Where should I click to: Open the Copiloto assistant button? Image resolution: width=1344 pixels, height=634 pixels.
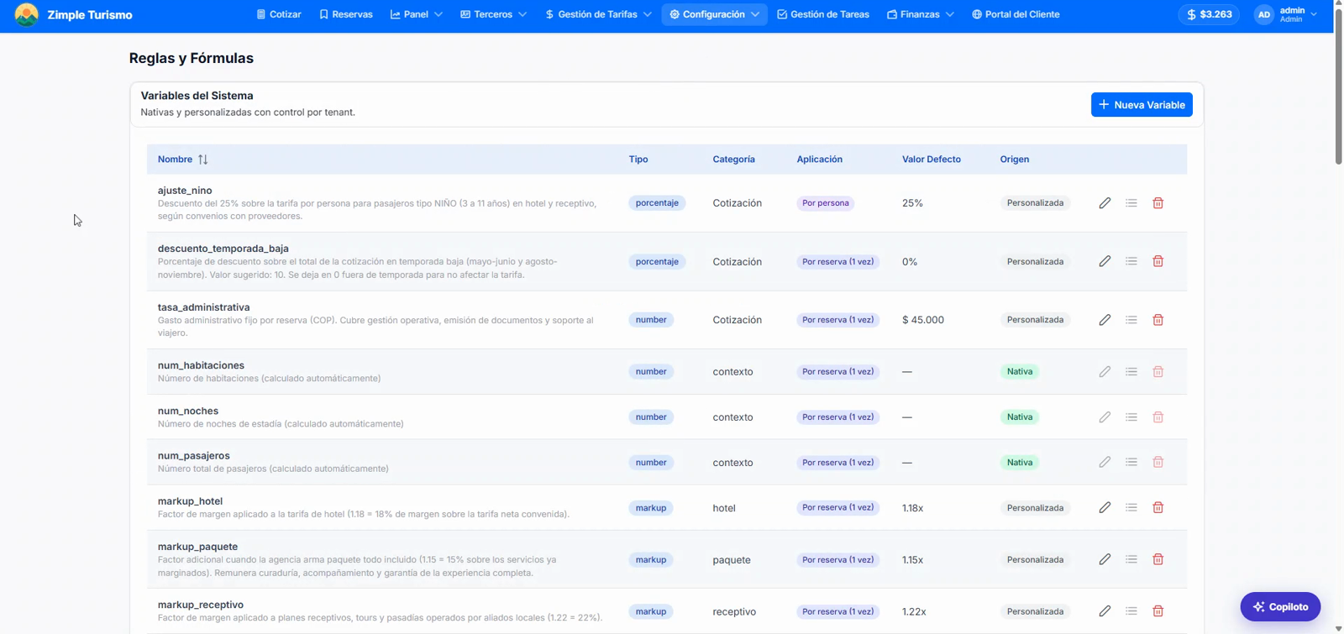point(1280,606)
